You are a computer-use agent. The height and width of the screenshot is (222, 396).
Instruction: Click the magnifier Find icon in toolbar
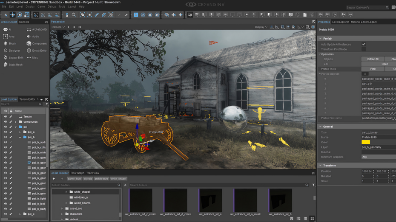tap(74, 15)
